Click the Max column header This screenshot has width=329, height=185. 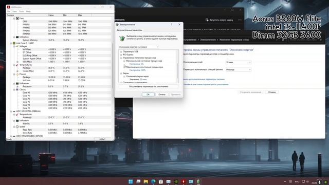(x=84, y=15)
